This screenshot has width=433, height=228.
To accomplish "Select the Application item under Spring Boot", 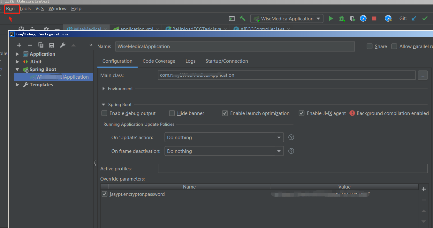I will 54,77.
